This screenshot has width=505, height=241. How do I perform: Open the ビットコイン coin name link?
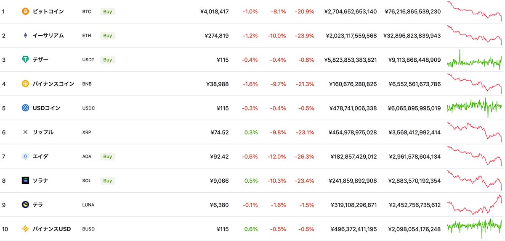click(x=48, y=12)
